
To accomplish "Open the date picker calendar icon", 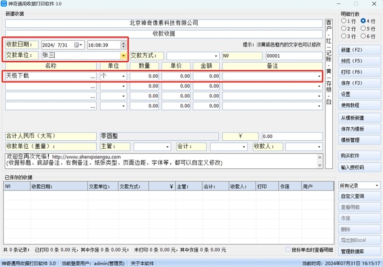I will coord(78,45).
